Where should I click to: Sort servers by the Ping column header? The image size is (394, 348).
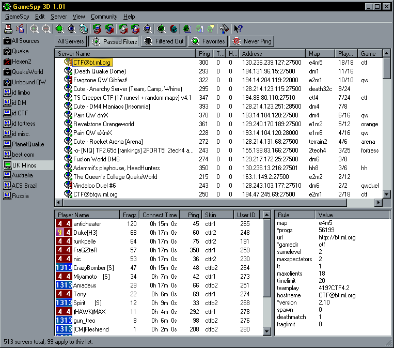[x=204, y=54]
